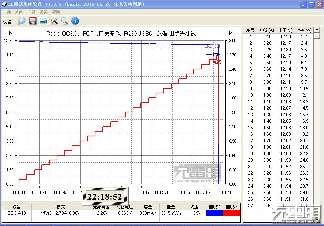Viewport: 324px width, 226px height.
Task: Click the 12.30 voltage axis label
Action: coord(9,41)
